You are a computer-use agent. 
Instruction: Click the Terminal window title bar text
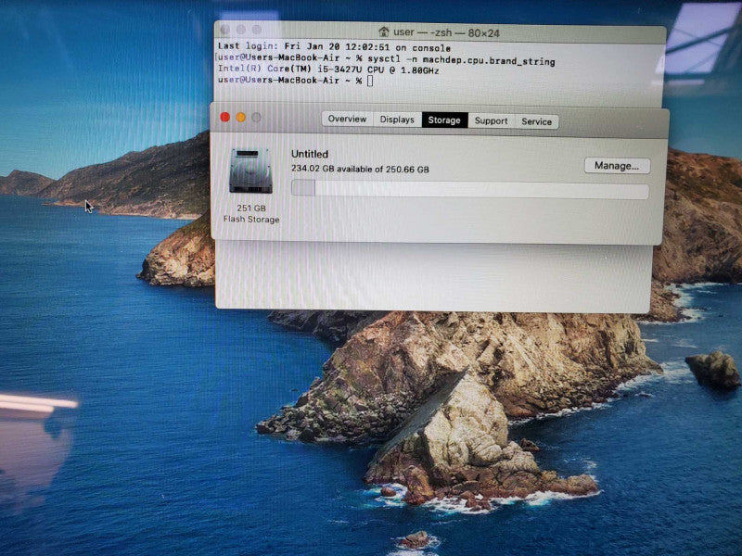pyautogui.click(x=446, y=32)
